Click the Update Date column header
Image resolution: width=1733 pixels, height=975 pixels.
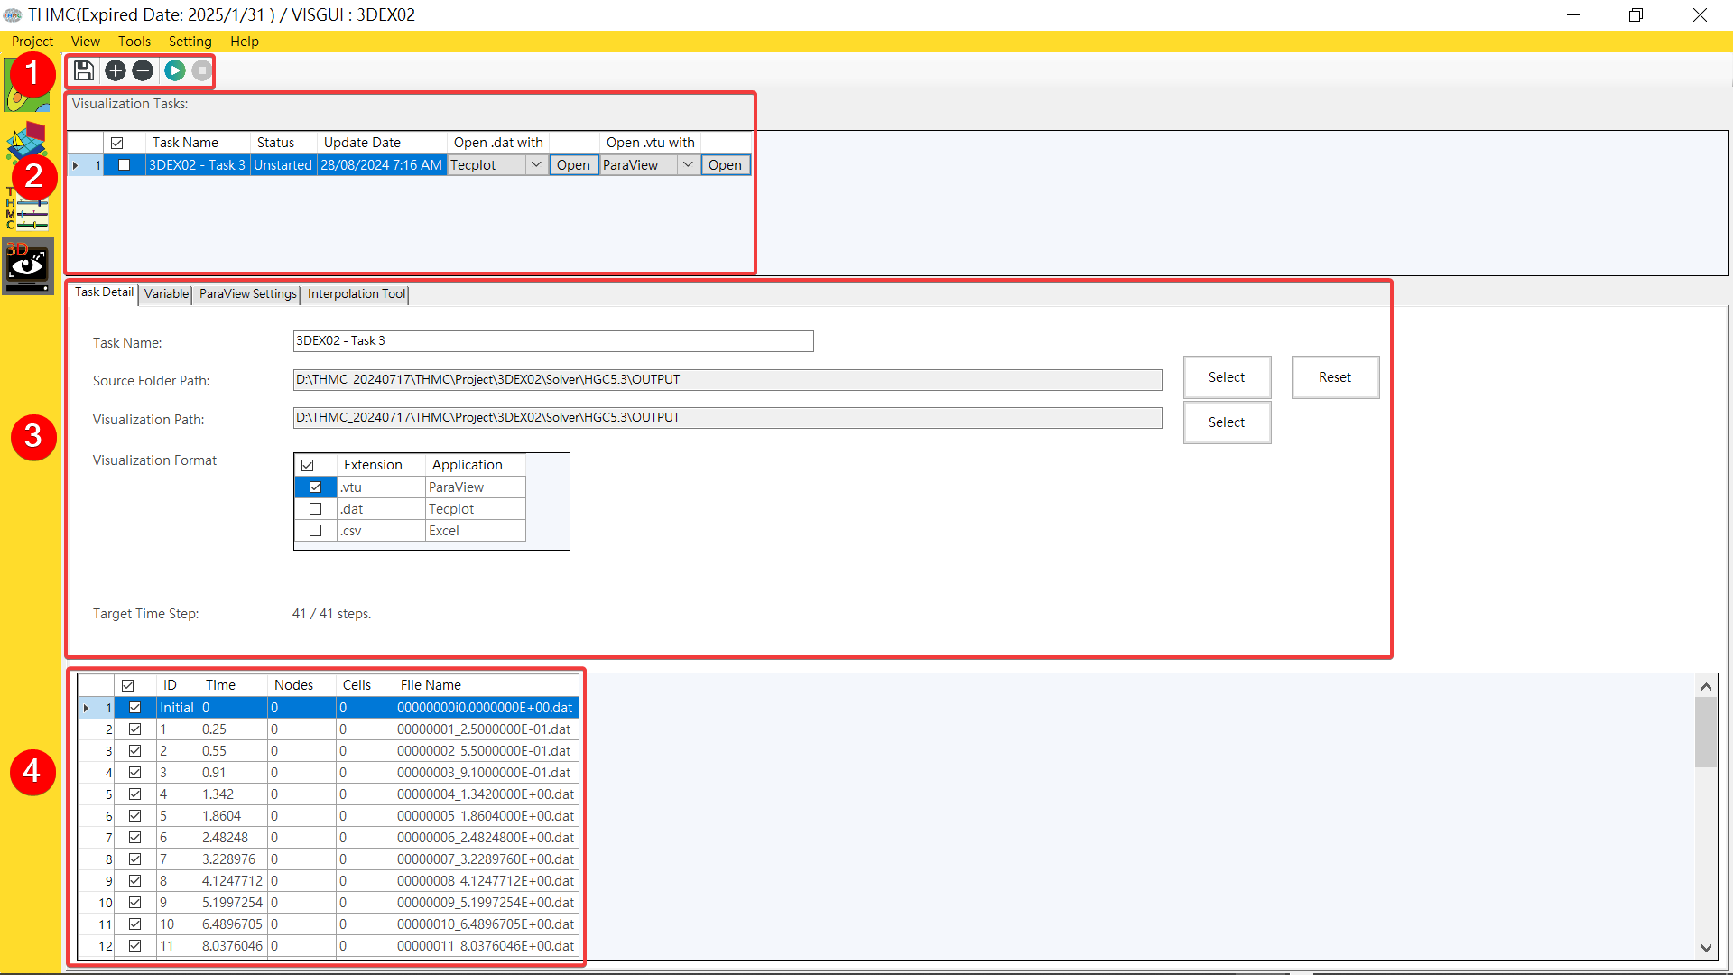[382, 143]
